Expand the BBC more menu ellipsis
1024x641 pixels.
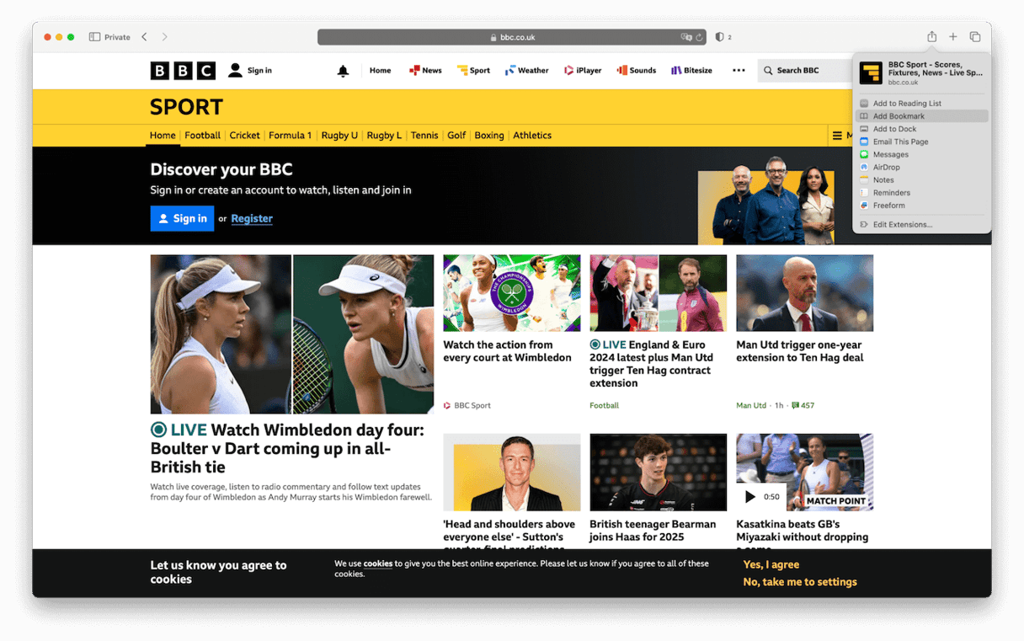click(x=739, y=71)
